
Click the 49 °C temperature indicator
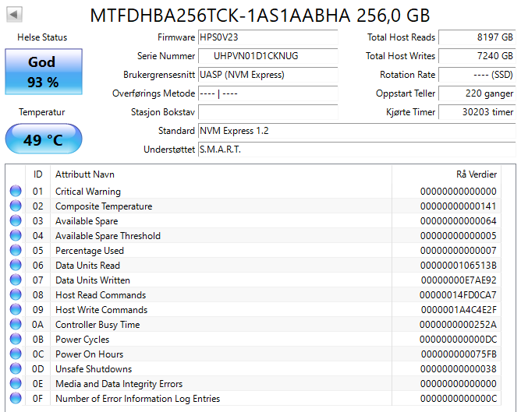coord(43,139)
